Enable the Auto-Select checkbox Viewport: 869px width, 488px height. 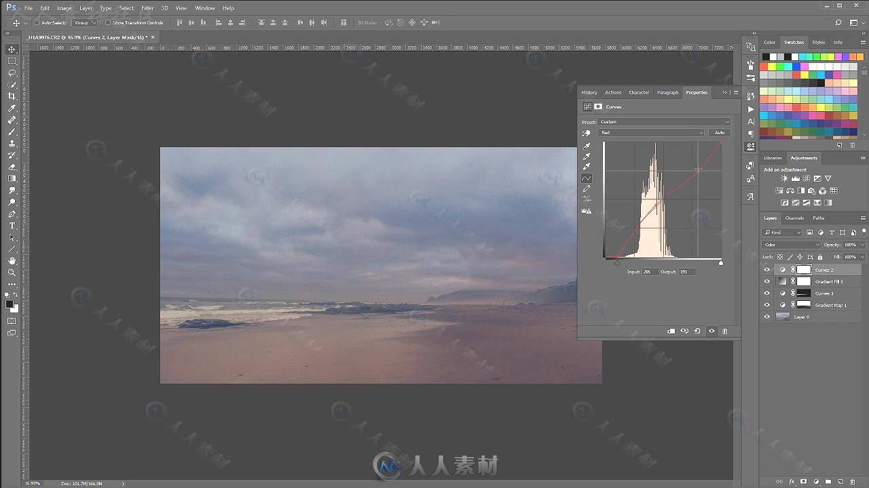click(x=37, y=22)
